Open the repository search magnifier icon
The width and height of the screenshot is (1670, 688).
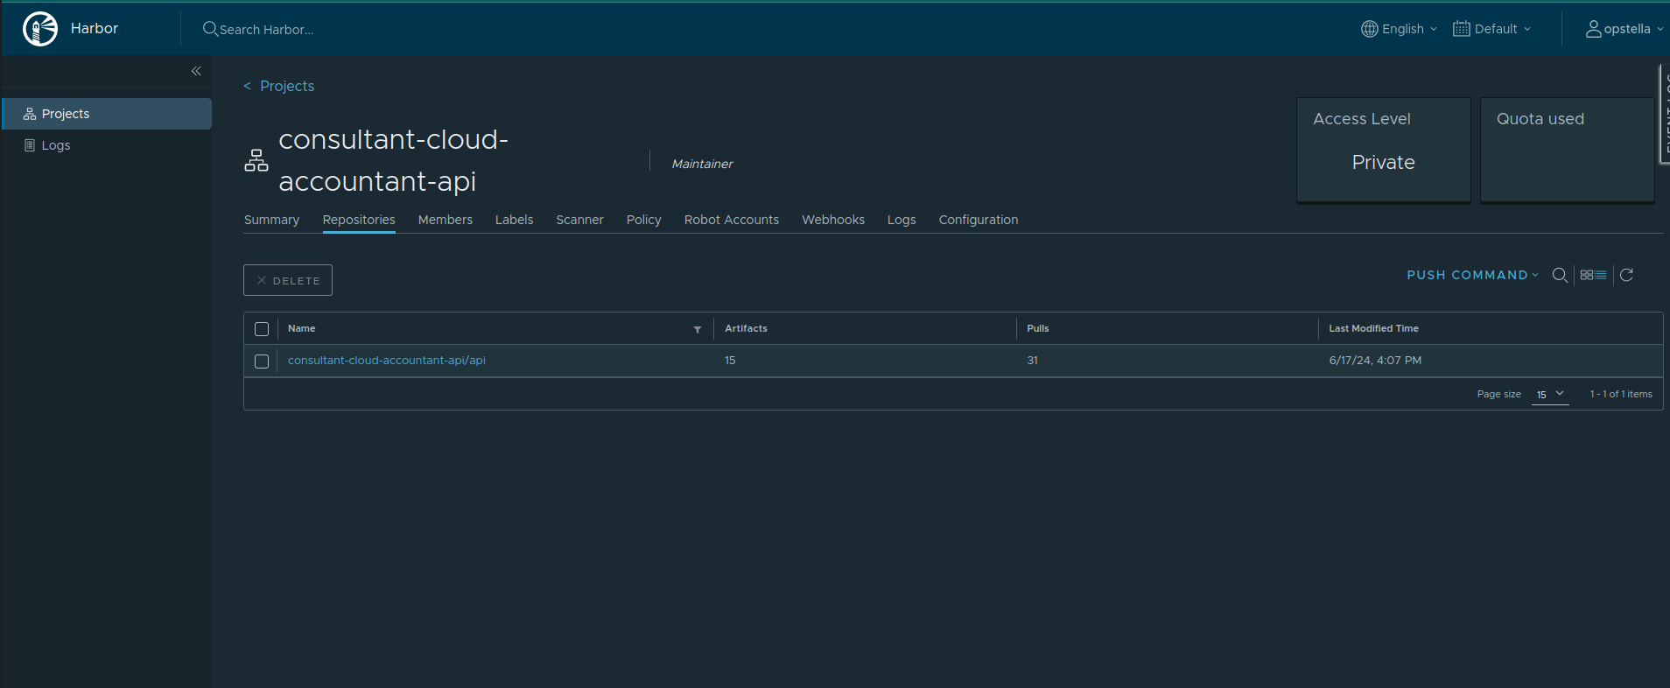click(1560, 275)
